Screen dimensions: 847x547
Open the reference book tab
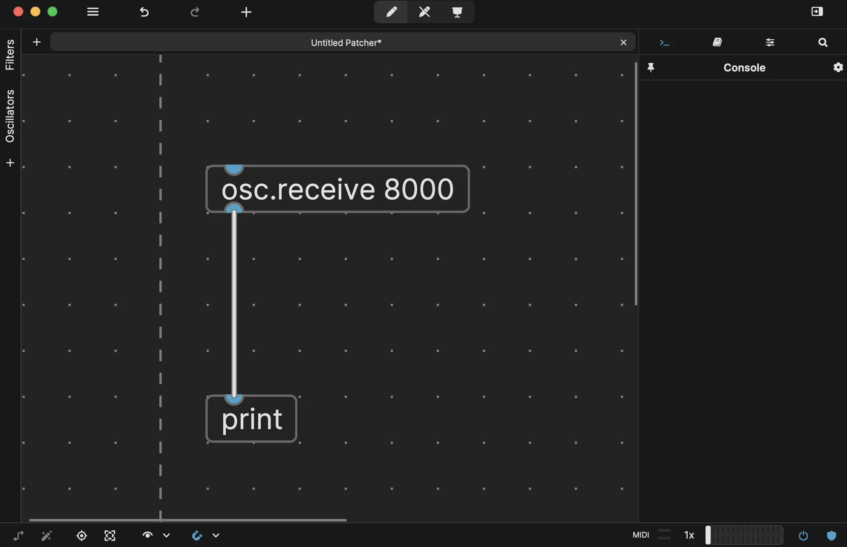pos(717,42)
